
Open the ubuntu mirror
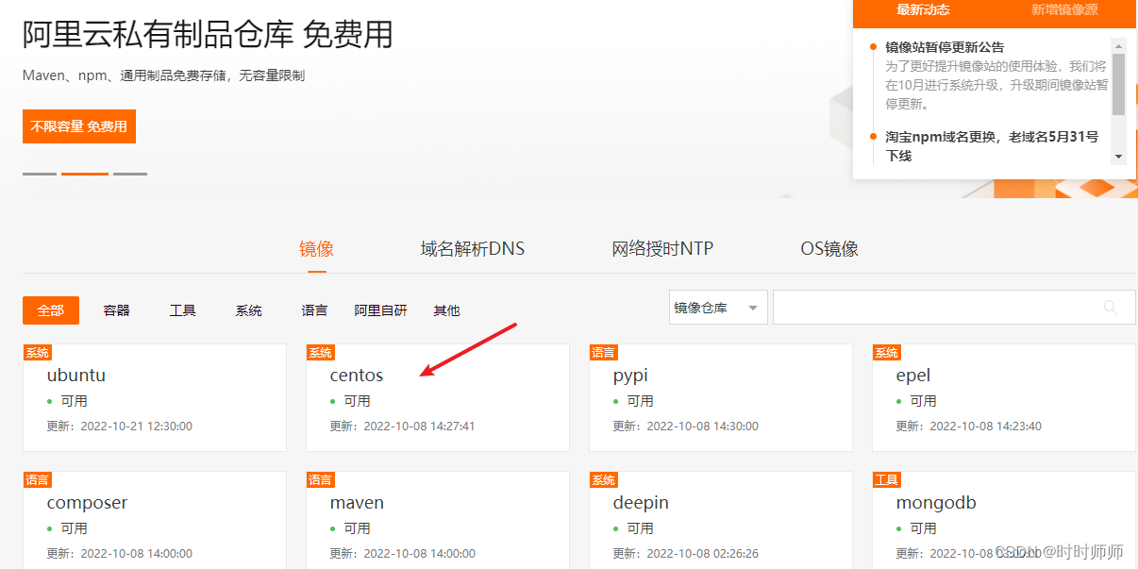pyautogui.click(x=155, y=397)
